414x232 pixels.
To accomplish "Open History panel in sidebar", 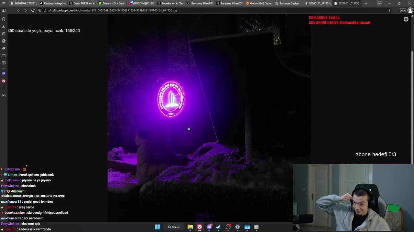I will 4,34.
